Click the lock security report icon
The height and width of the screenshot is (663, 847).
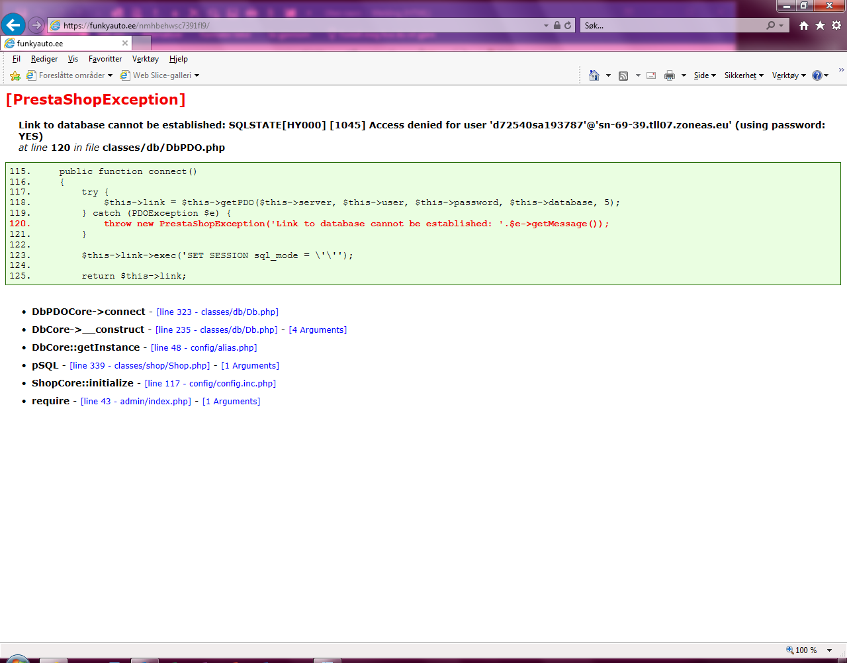pos(557,25)
